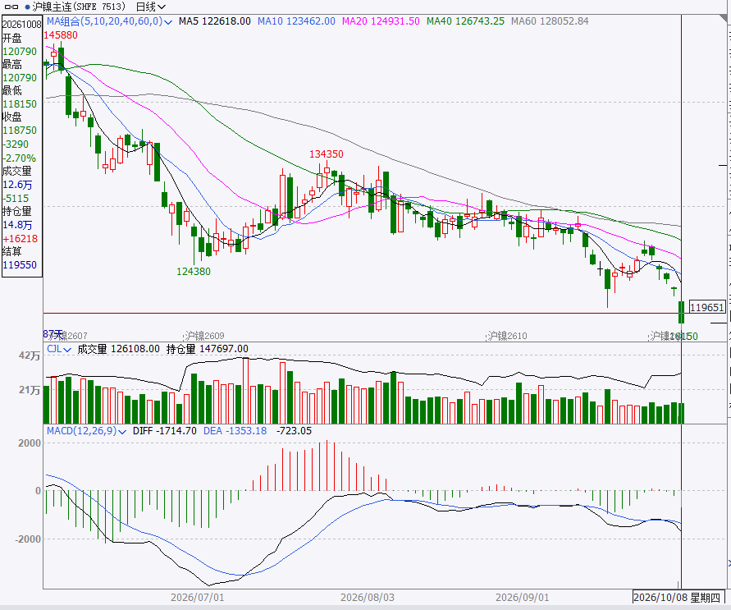Click the 沪镍主连(SHFE 7513) contract title
The width and height of the screenshot is (731, 610).
[79, 7]
